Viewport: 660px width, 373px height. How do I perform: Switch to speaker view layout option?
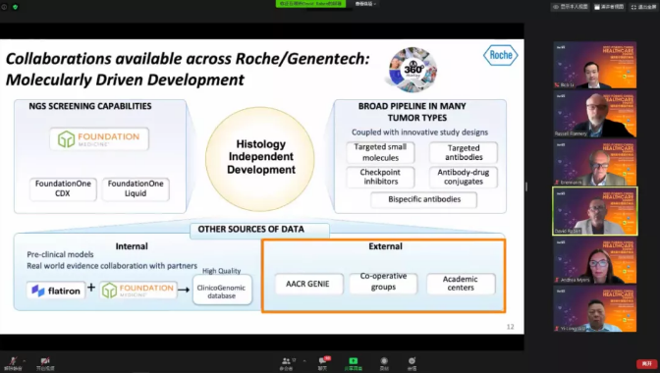point(609,7)
